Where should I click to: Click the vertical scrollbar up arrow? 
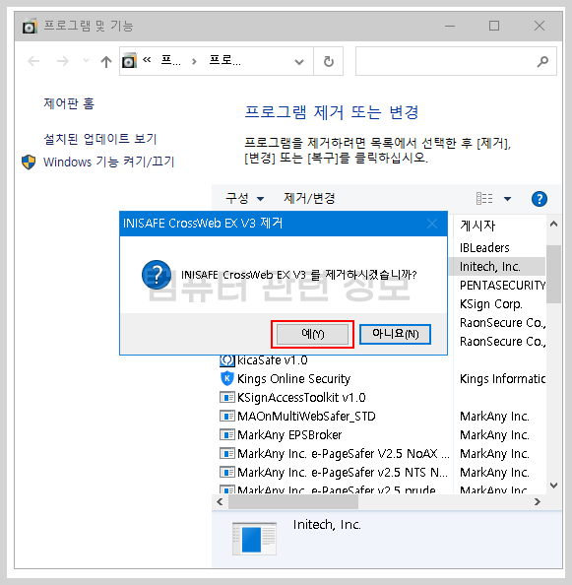point(553,224)
